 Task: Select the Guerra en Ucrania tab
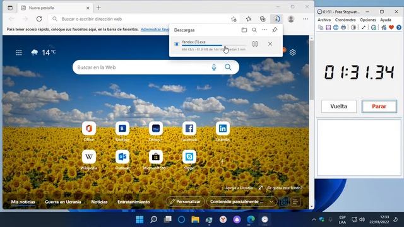pos(63,202)
